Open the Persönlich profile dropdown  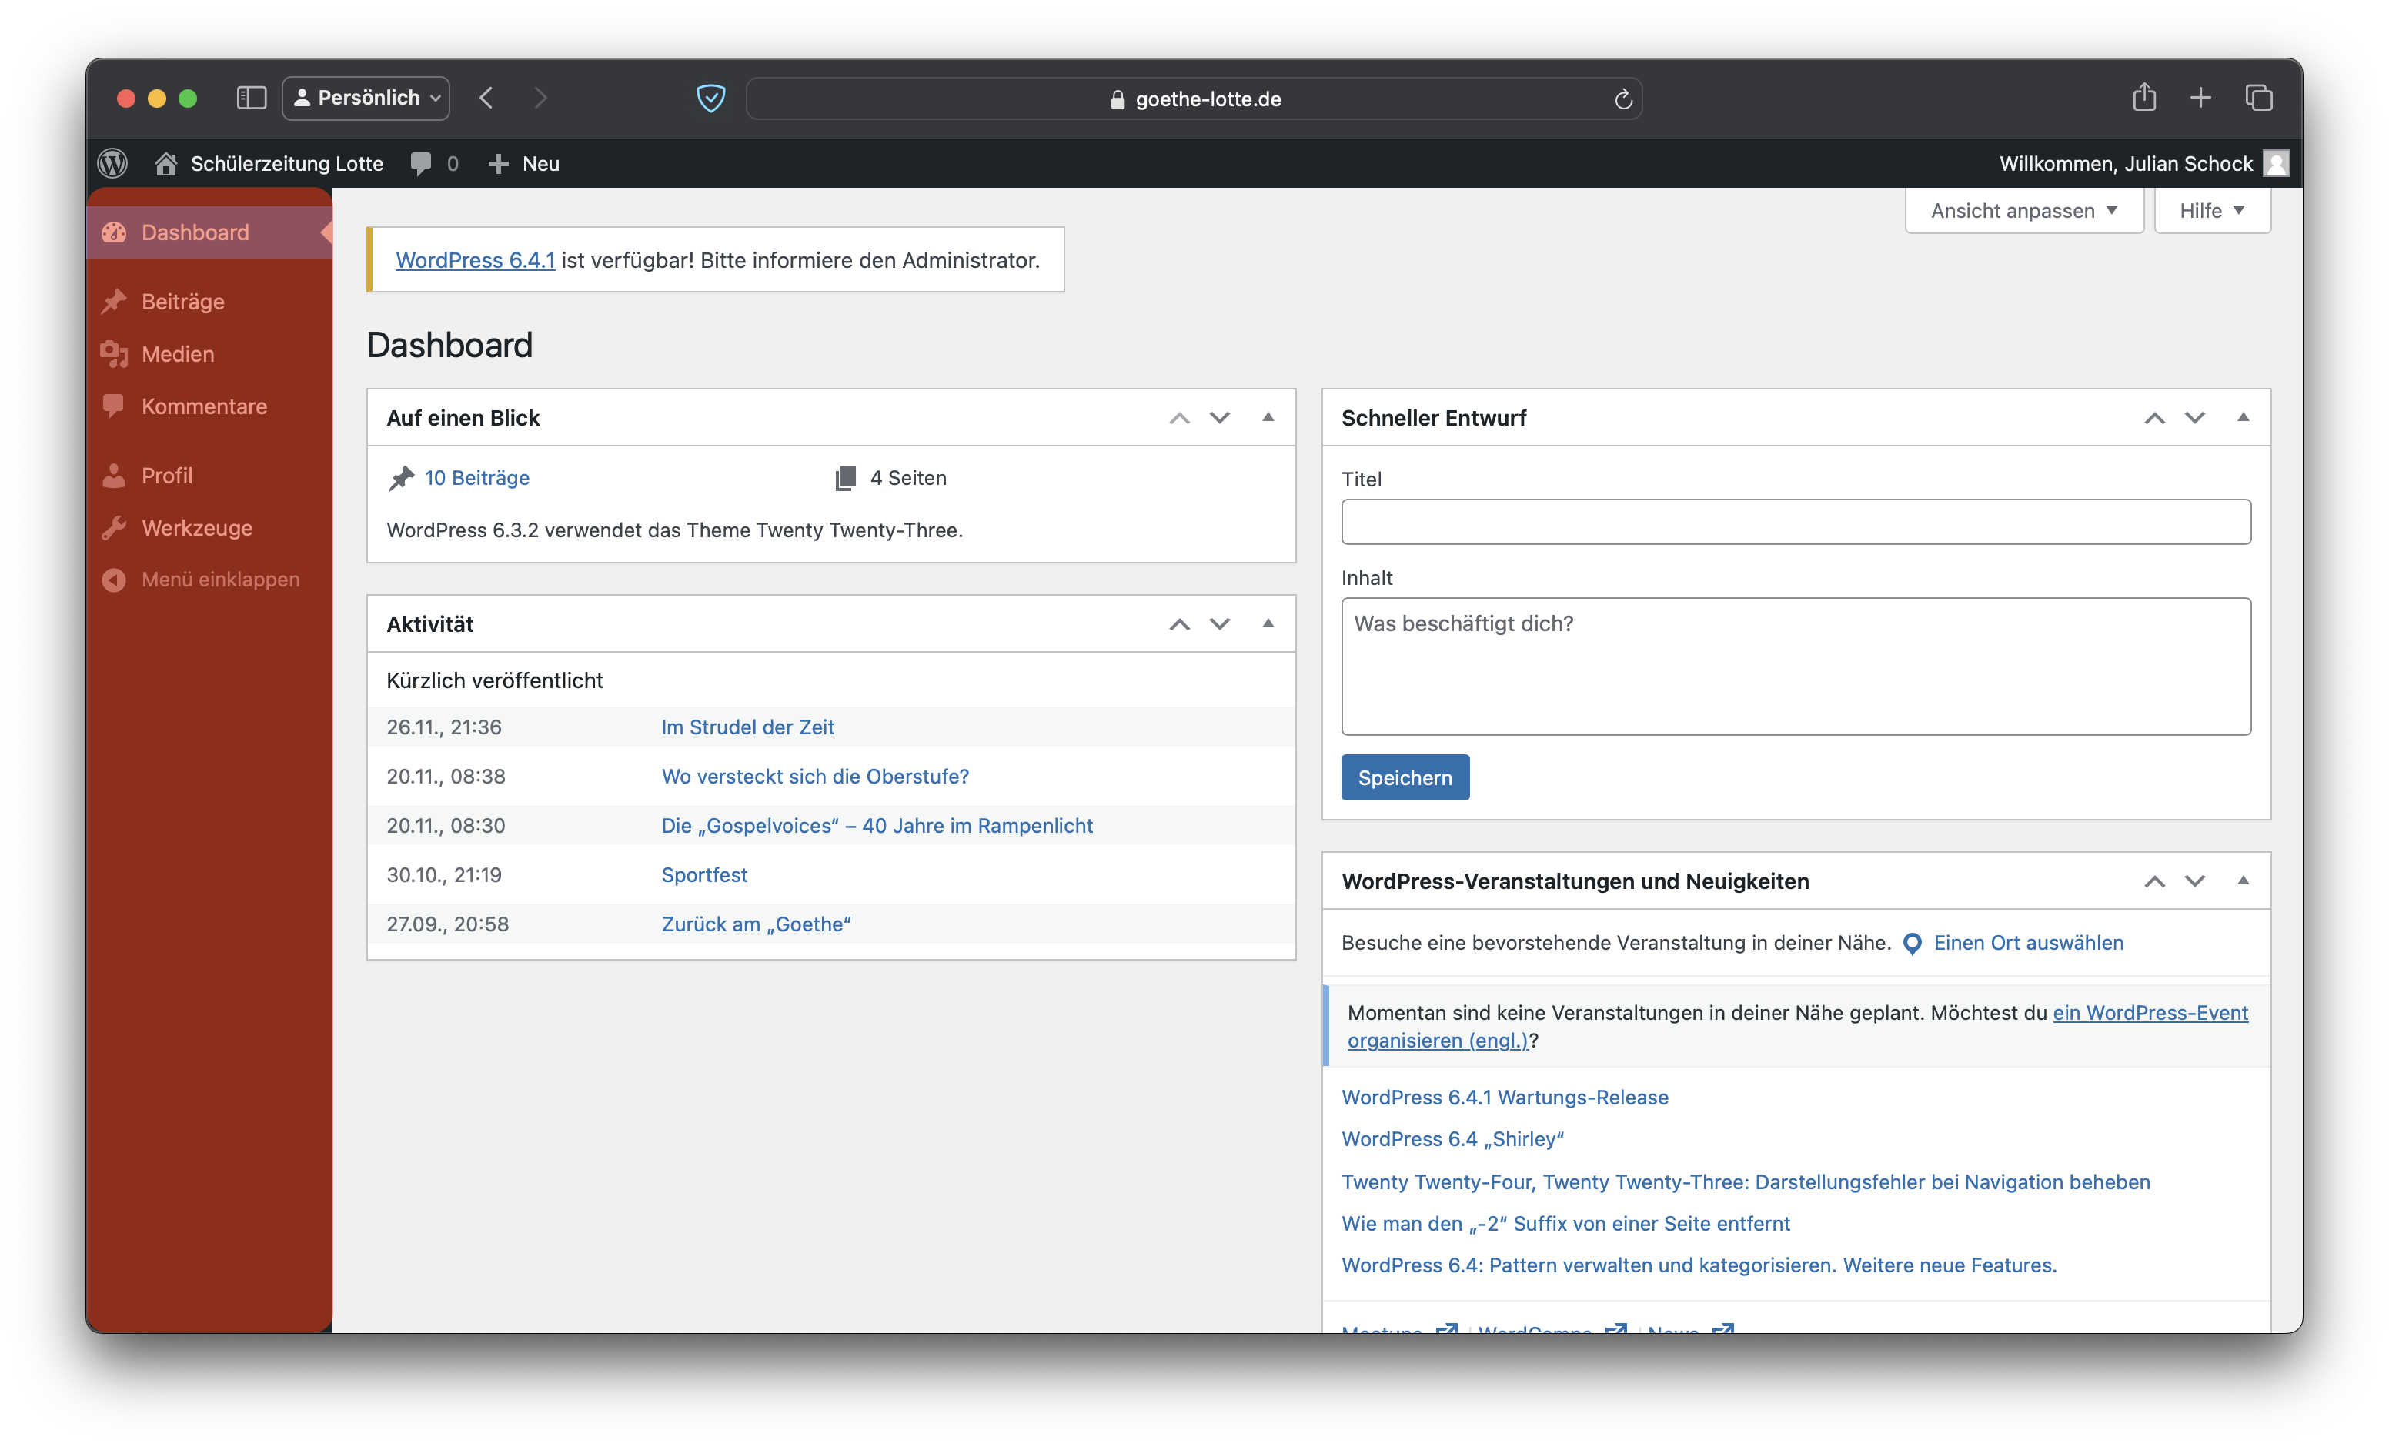(366, 98)
